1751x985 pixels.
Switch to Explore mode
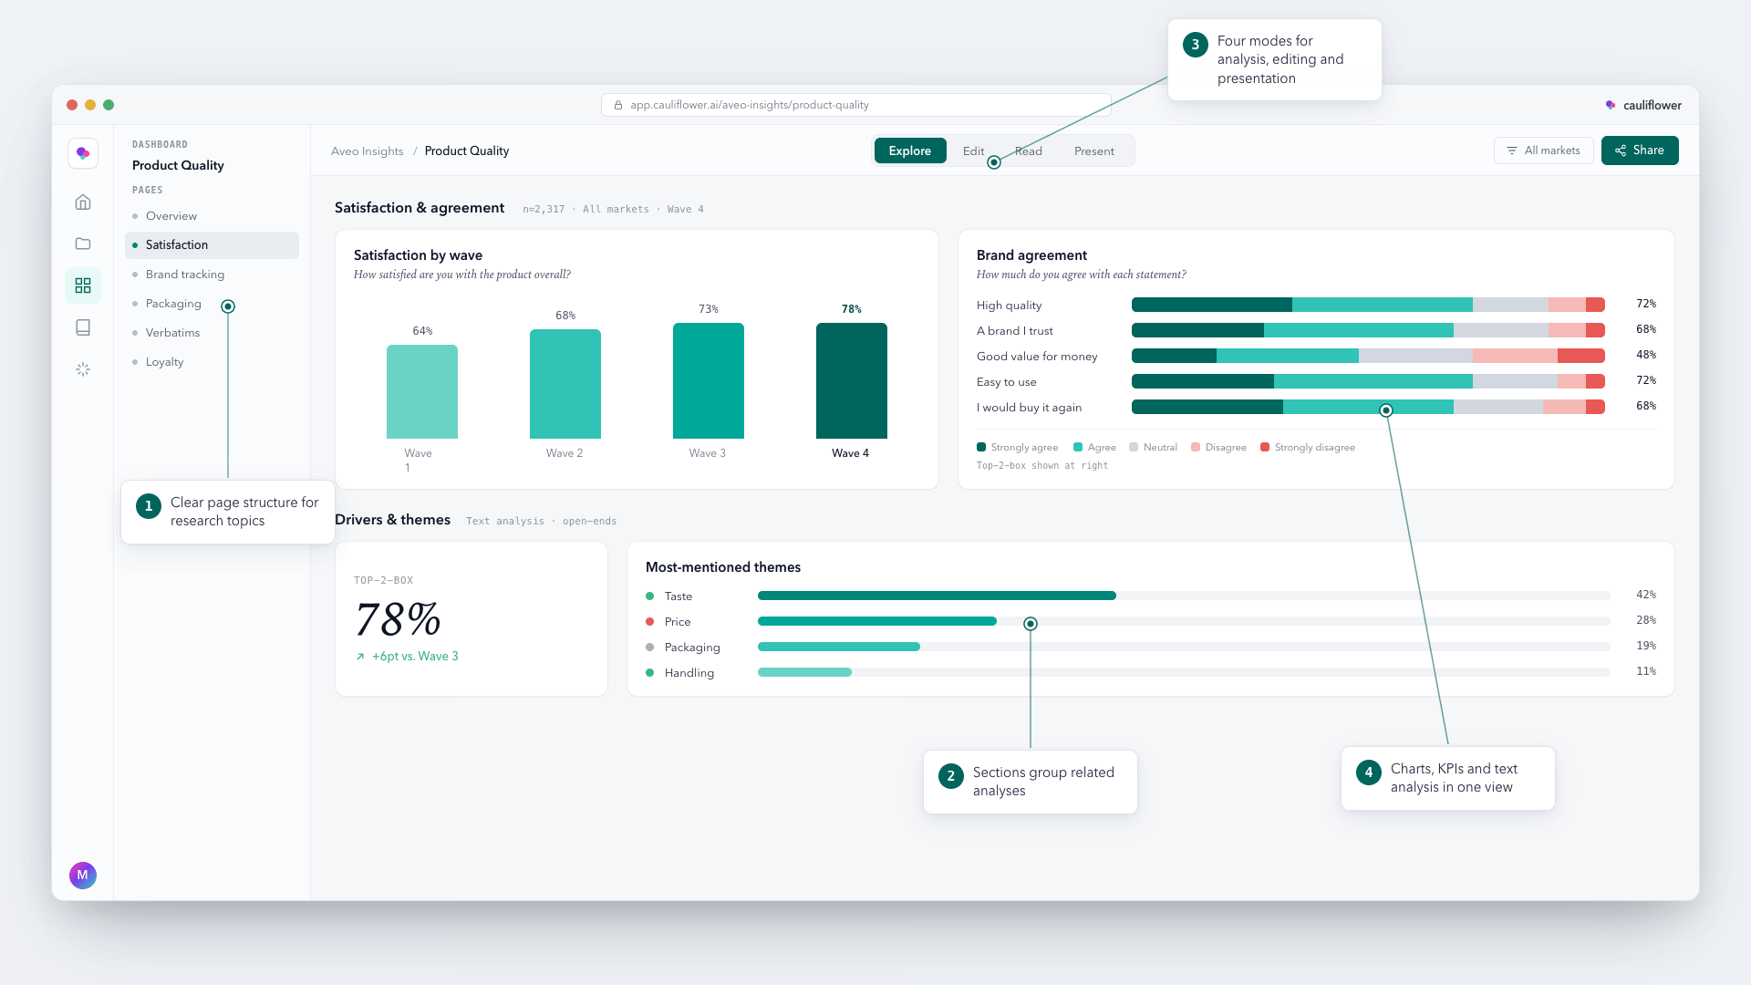(910, 150)
